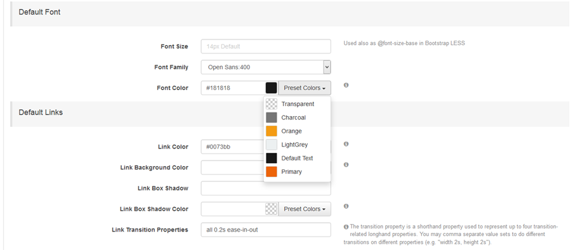Click info icon beside Link Background Color
571x250 pixels.
coord(346,165)
